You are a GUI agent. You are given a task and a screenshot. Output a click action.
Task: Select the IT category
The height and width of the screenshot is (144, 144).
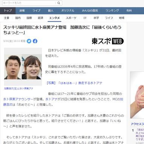pyautogui.click(x=85, y=18)
